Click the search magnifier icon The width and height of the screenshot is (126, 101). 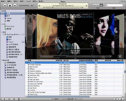point(106,5)
